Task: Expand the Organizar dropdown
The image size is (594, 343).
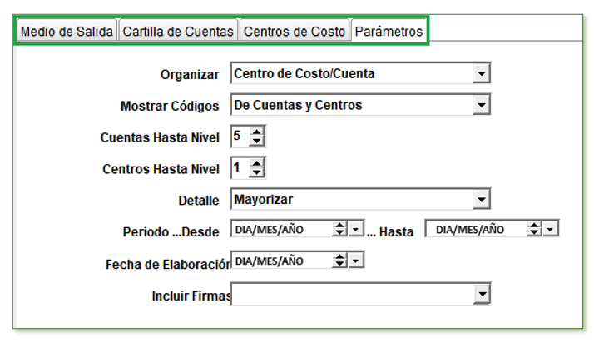Action: click(480, 74)
